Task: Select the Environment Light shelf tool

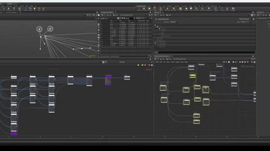Action: coord(180,9)
